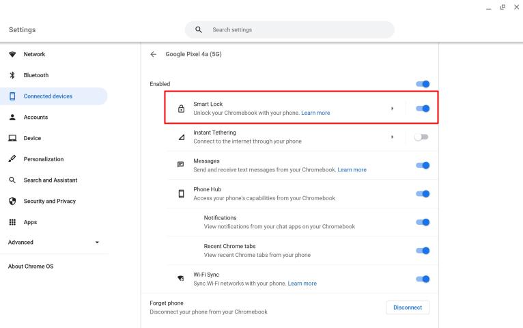This screenshot has height=328, width=523.
Task: Click the Security and Privacy shield icon
Action: click(x=12, y=201)
